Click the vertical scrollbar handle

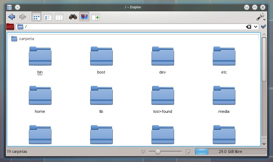click(264, 59)
